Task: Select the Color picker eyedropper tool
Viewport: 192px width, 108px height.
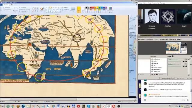Action: tap(35, 11)
